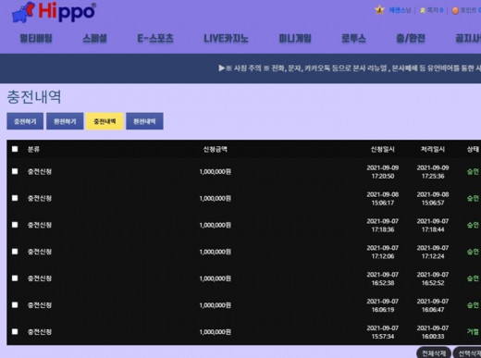481x358 pixels.
Task: Check the 2021-09-08 15:06:17 charge row checkbox
Action: 15,198
